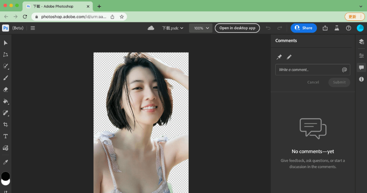Select the 下載 - Adobe Photoshop tab
367x193 pixels.
(x=57, y=6)
